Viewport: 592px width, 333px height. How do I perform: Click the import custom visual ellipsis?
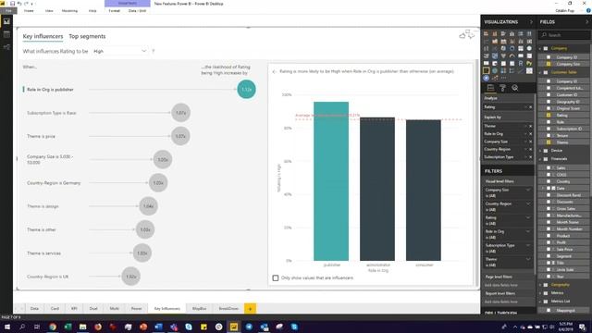pos(503,78)
